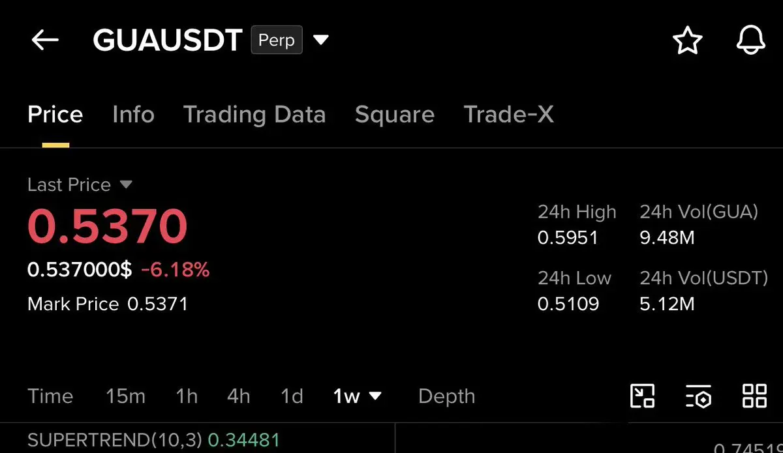Screen dimensions: 783x453
Task: Add GUAUSDT to favorites with star icon
Action: pos(687,41)
